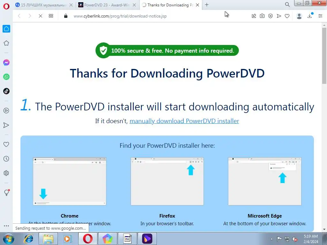This screenshot has height=245, width=327.
Task: Click the 'Thanks for Downloading PowerDVD' heading
Action: (167, 73)
